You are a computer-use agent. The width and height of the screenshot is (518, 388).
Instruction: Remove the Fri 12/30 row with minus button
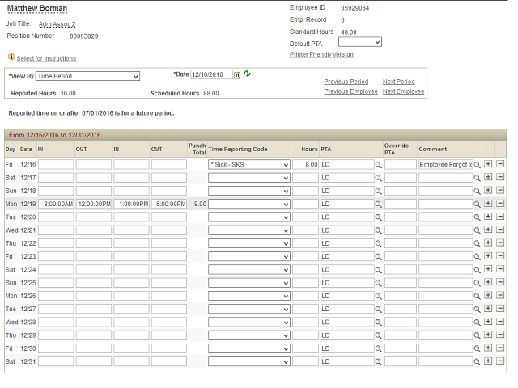tap(500, 348)
